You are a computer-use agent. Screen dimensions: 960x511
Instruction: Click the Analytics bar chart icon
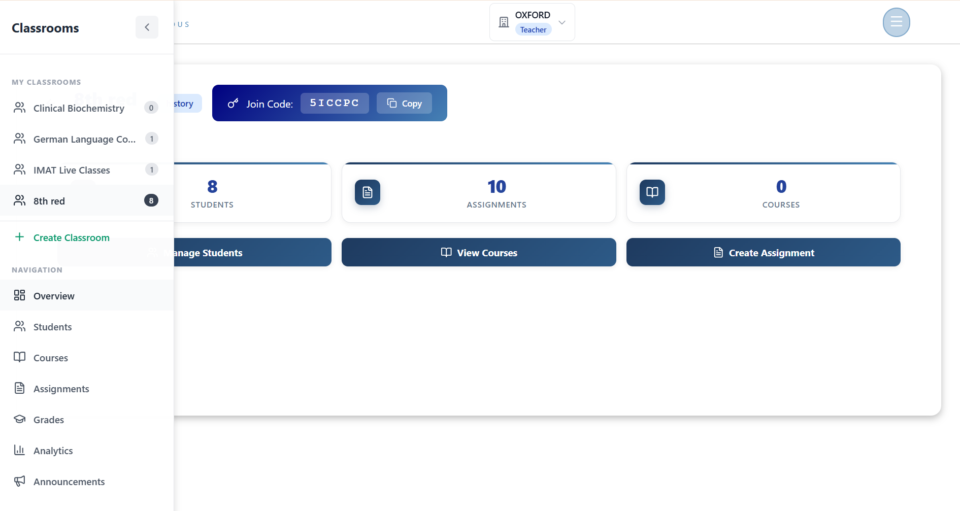pyautogui.click(x=19, y=450)
